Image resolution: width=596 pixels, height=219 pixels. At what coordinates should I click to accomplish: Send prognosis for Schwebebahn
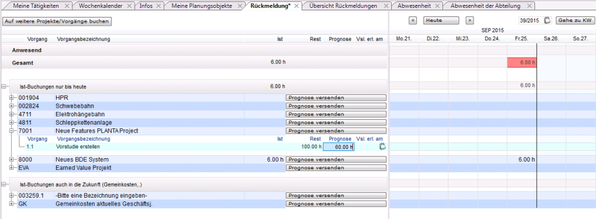pos(336,106)
